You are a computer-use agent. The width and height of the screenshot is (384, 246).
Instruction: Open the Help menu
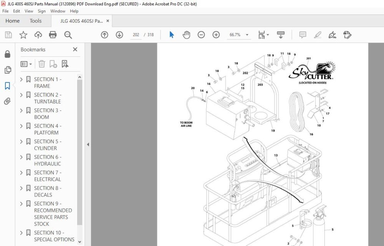(74, 11)
